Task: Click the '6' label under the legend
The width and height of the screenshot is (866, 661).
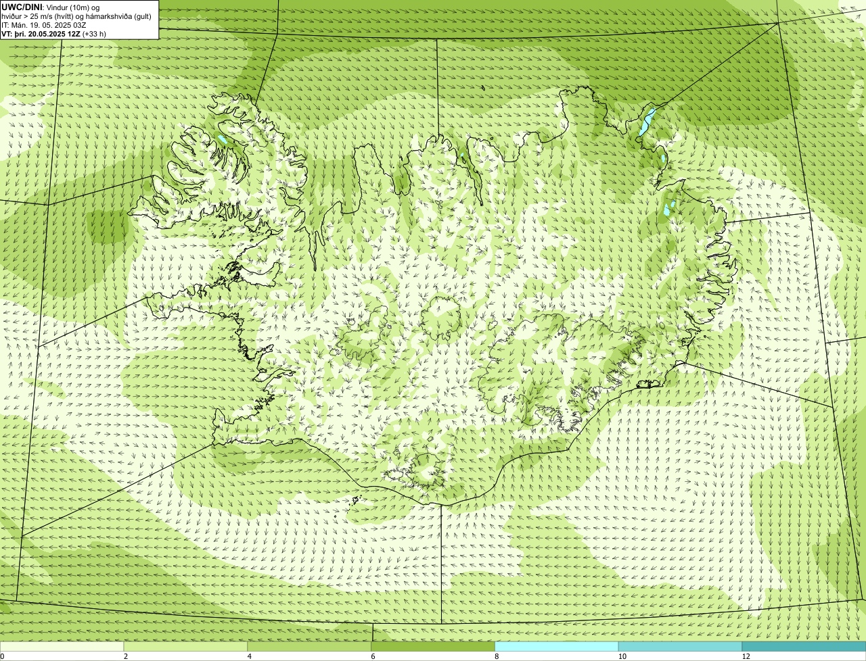Action: point(373,656)
